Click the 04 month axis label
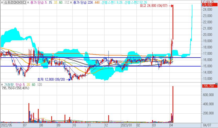 click(x=171, y=125)
